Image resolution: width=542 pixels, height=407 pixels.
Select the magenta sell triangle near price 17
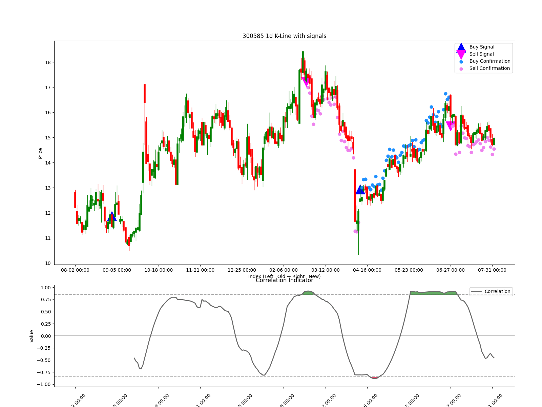(x=306, y=82)
